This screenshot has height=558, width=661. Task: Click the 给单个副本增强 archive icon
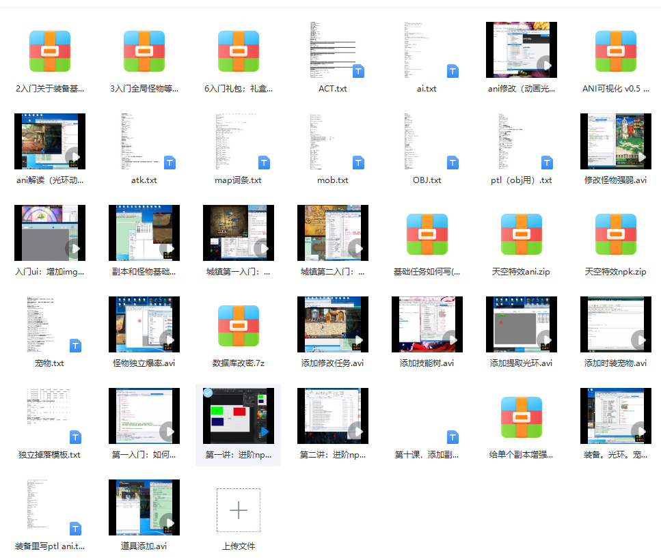tap(522, 417)
